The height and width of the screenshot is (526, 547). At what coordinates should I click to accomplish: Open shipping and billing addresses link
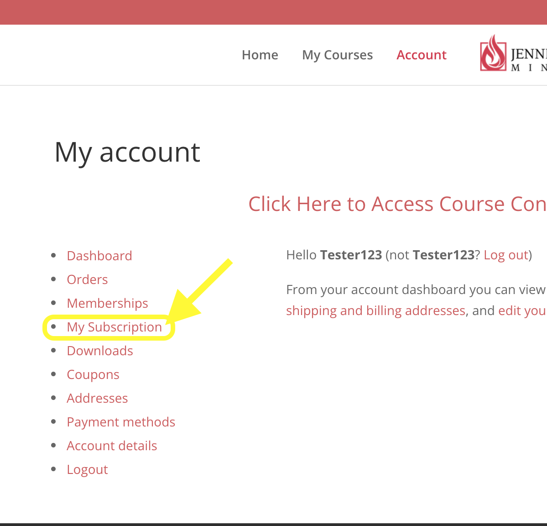pos(375,310)
